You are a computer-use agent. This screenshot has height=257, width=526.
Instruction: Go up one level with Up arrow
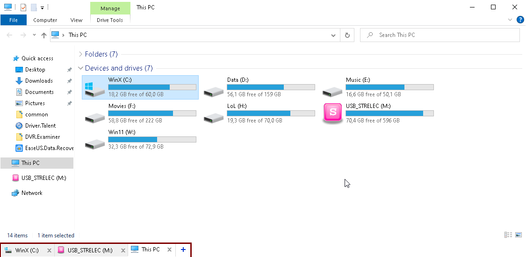43,35
